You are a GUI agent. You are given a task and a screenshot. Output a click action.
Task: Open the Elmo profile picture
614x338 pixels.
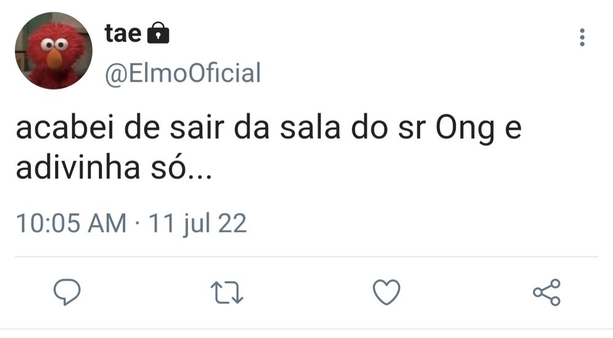click(53, 51)
